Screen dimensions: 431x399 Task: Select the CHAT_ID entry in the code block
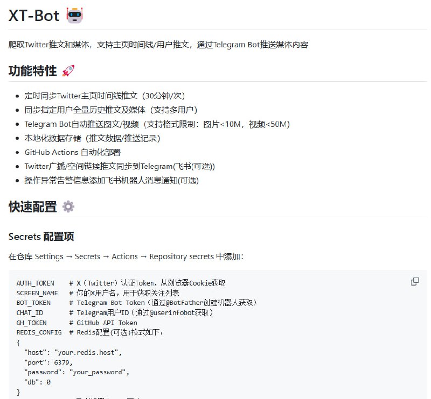(x=30, y=311)
